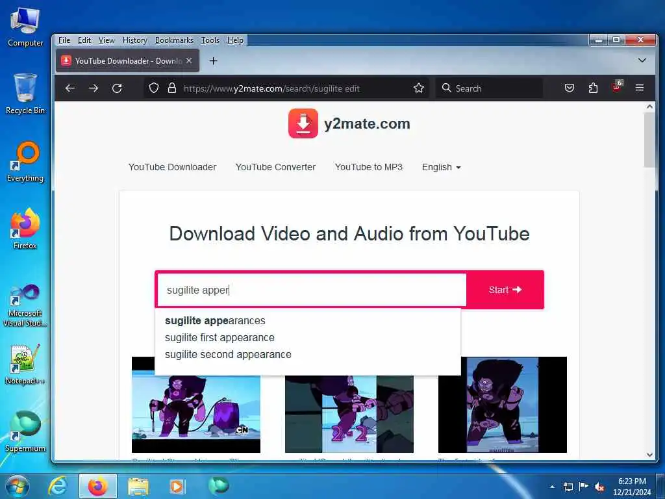This screenshot has width=665, height=499.
Task: Open the Save to Pocket icon
Action: tap(570, 88)
